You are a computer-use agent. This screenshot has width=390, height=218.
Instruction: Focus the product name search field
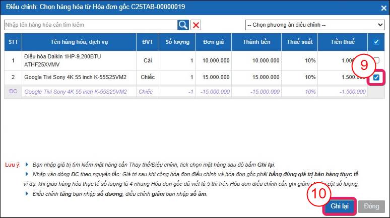(91, 25)
